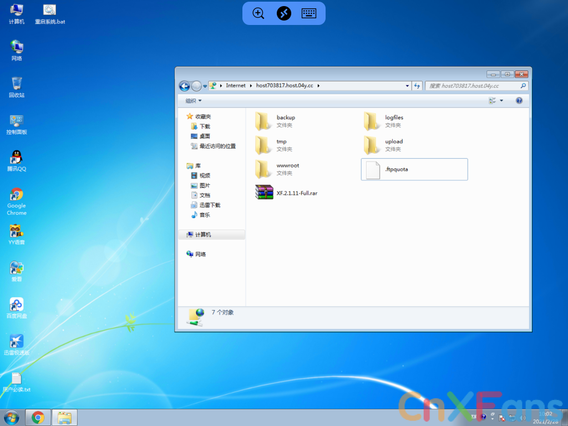Open 图片 library
Image resolution: width=568 pixels, height=426 pixels.
(x=200, y=185)
